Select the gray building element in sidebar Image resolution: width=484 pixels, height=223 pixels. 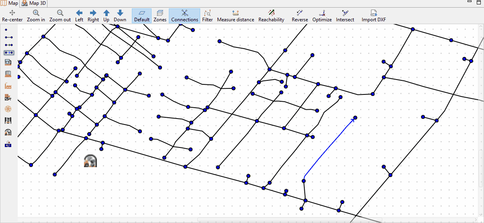(x=8, y=74)
